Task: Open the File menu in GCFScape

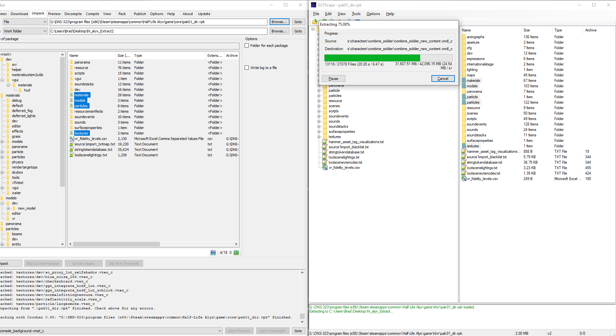Action: [316, 14]
